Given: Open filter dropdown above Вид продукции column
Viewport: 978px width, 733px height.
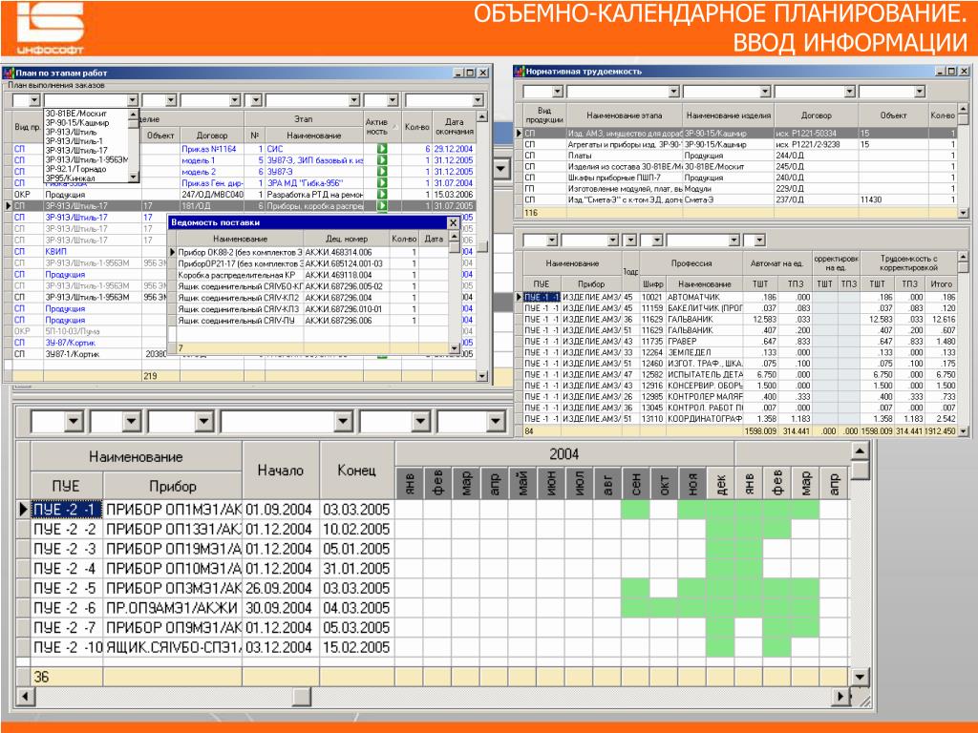Looking at the screenshot, I should point(558,92).
